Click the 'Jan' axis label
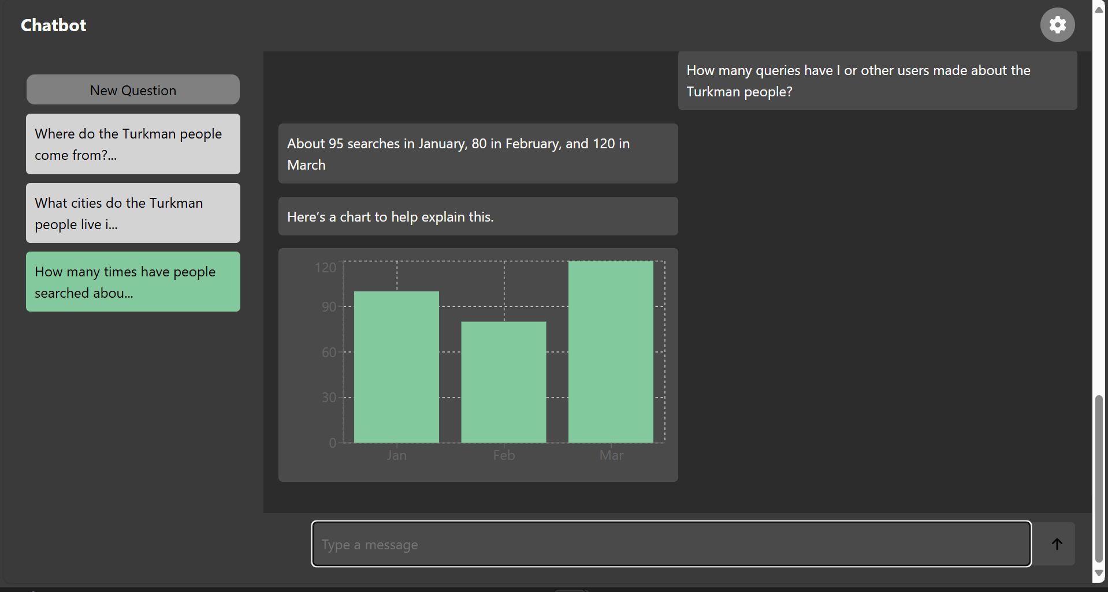This screenshot has width=1108, height=592. (x=397, y=455)
